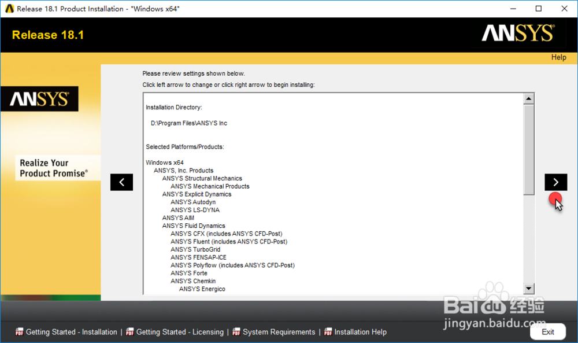Close the installer window
Screen dimensions: 578x343
[x=564, y=9]
